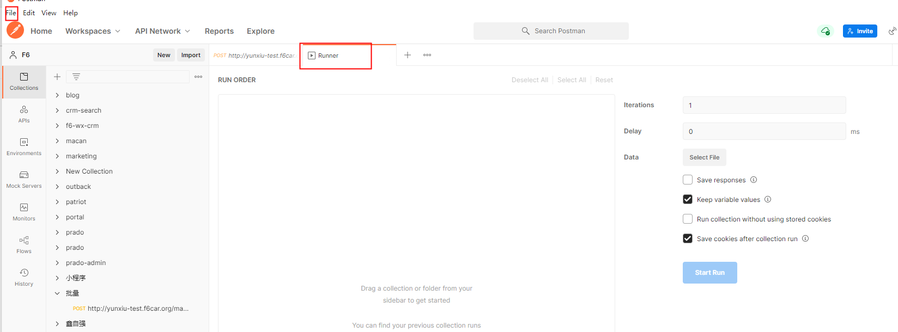Open the Help menu
Screen dimensions: 898x332
(70, 13)
